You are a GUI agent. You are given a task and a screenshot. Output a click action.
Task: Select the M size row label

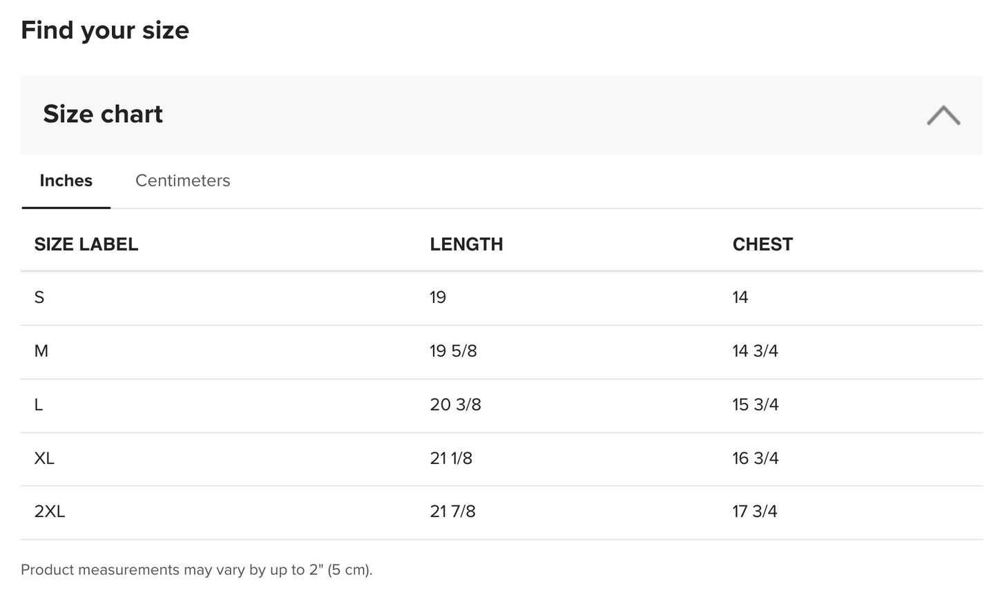tap(41, 351)
